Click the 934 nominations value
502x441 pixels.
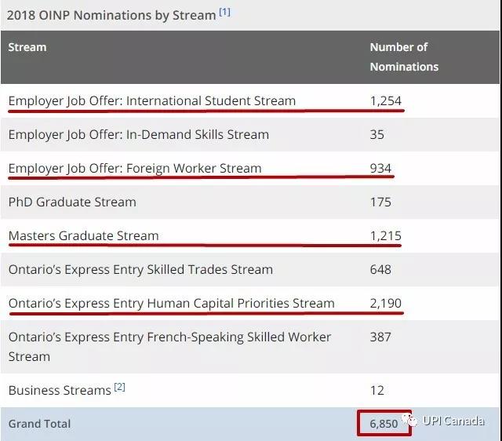point(380,168)
